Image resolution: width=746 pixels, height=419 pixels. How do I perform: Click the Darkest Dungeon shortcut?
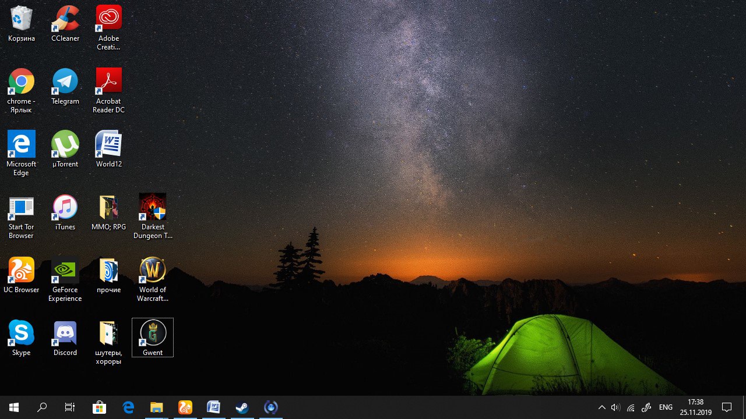point(153,216)
